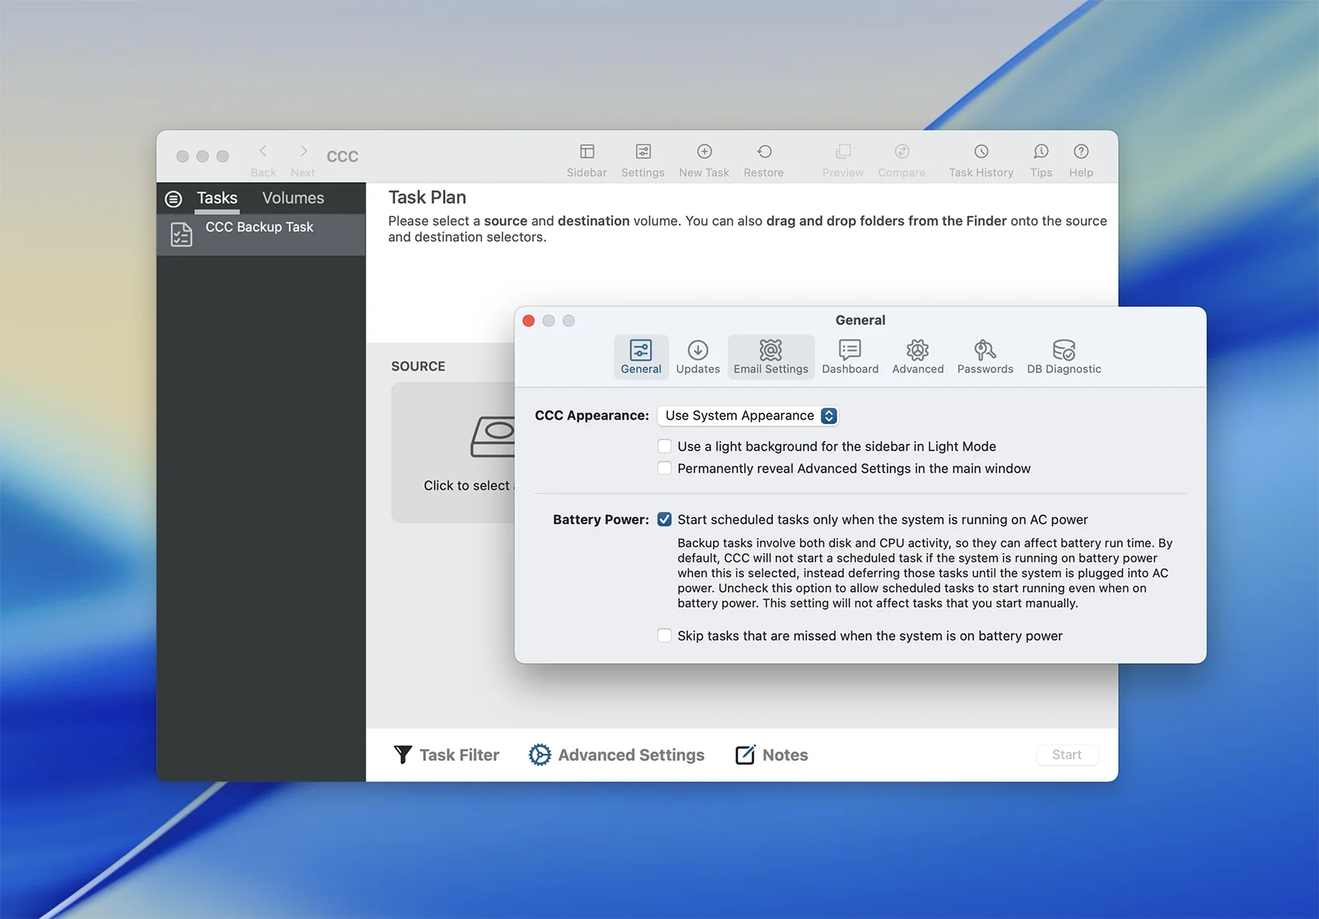The image size is (1319, 919).
Task: Enable skipping missed tasks on battery power
Action: (665, 636)
